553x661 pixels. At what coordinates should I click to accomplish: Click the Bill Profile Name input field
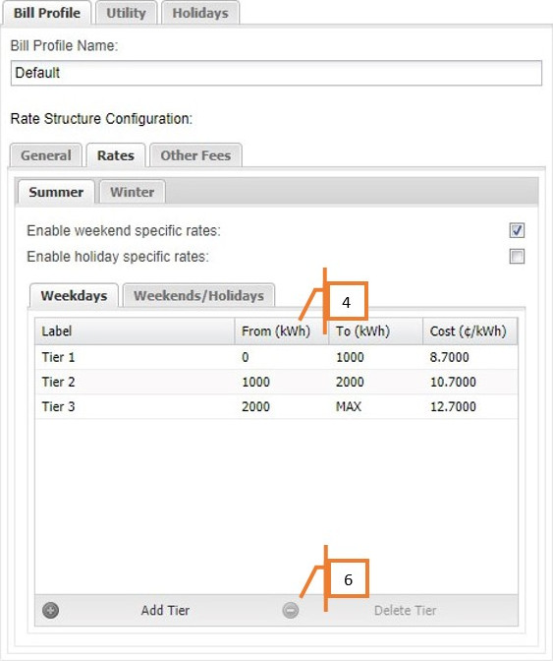[276, 73]
